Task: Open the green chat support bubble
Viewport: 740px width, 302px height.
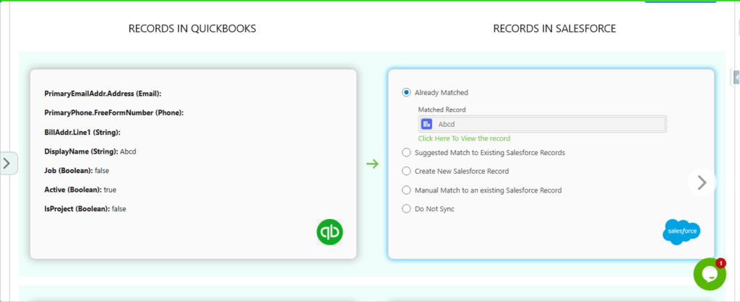Action: [x=710, y=274]
